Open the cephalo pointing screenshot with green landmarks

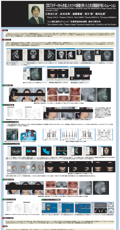(x=34, y=74)
